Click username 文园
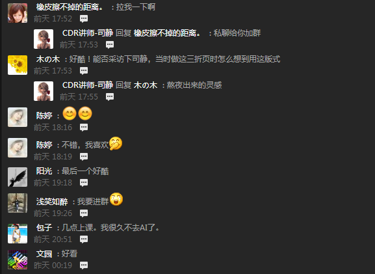The width and height of the screenshot is (375, 274). coord(44,254)
